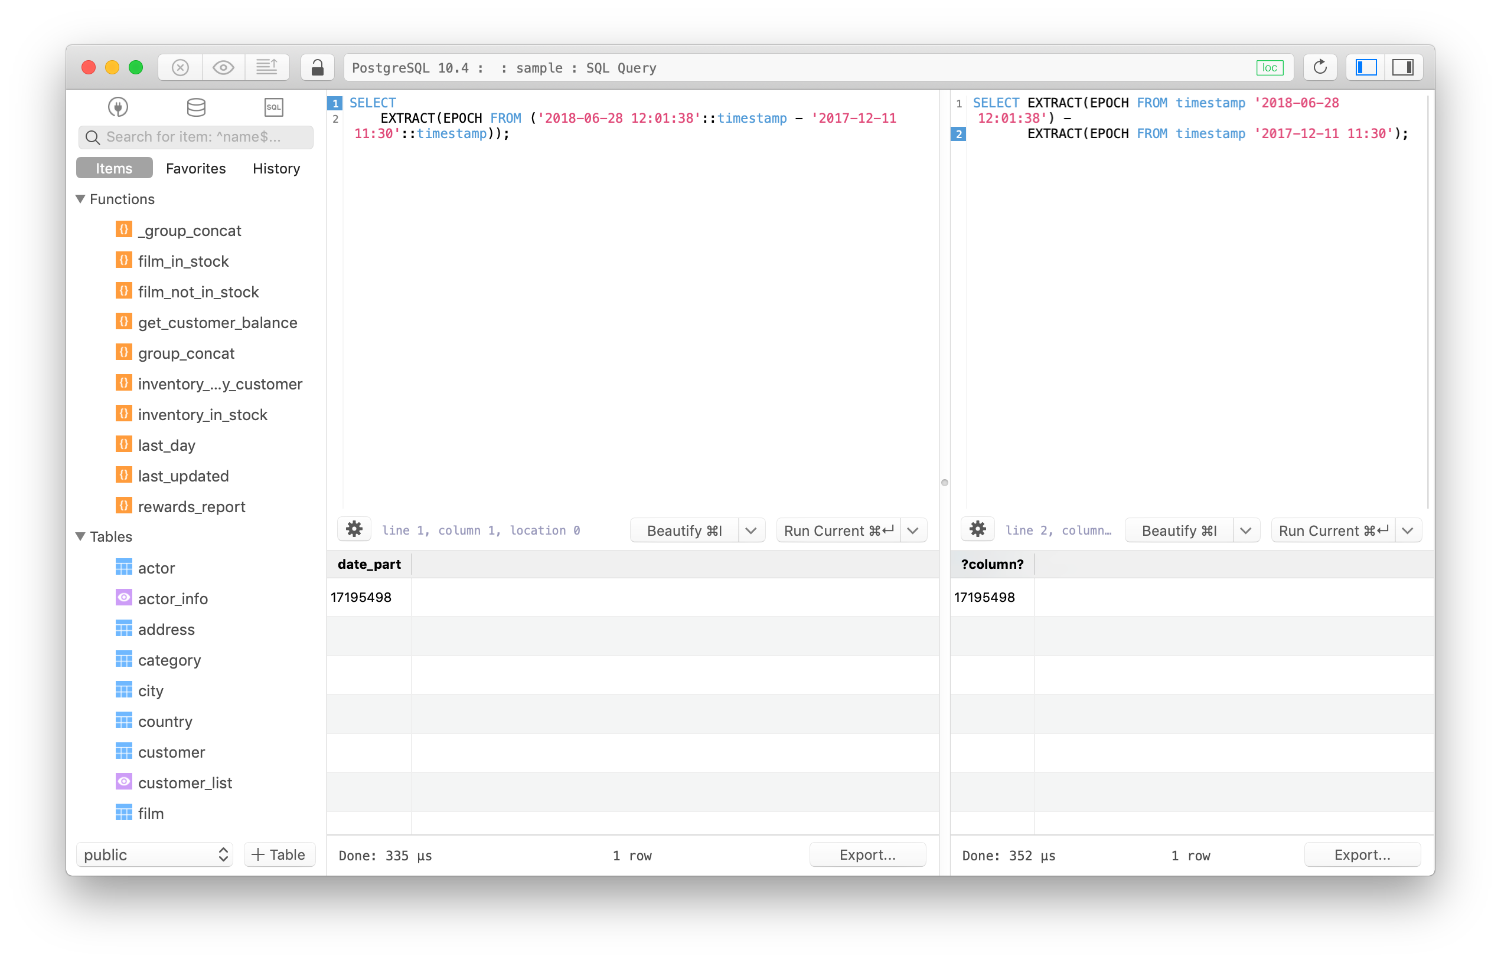Toggle the loc badge in the toolbar
Image resolution: width=1501 pixels, height=963 pixels.
[1270, 67]
